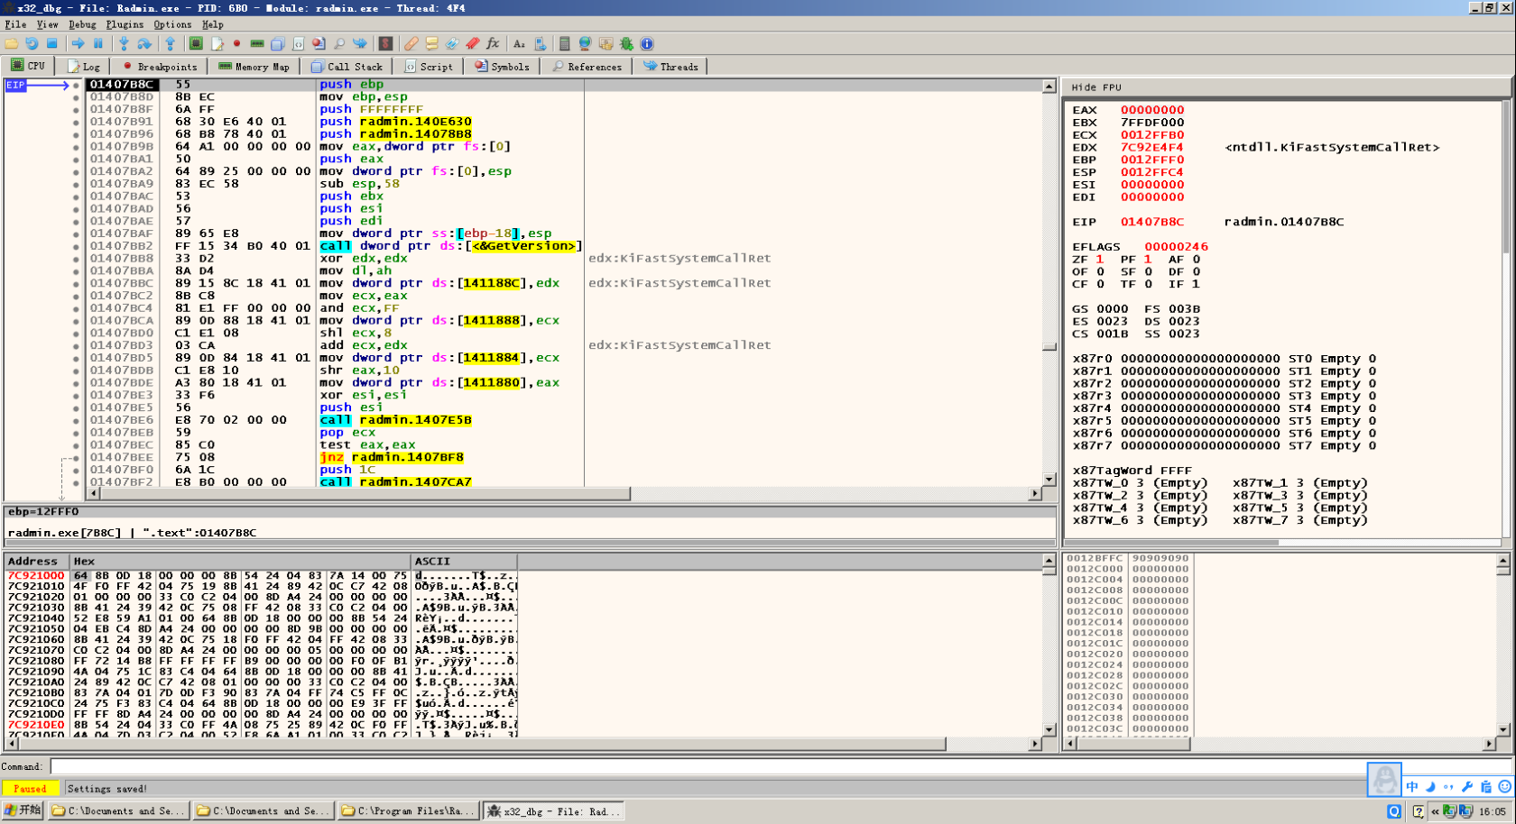The width and height of the screenshot is (1516, 824).
Task: Click the String references A toolbar icon
Action: pyautogui.click(x=519, y=43)
